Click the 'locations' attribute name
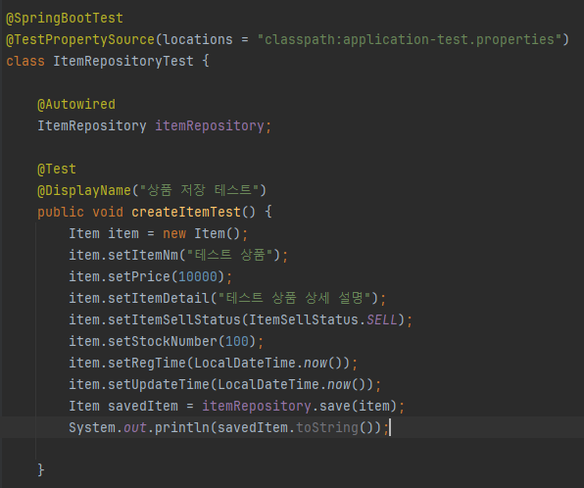The image size is (584, 488). tap(198, 39)
